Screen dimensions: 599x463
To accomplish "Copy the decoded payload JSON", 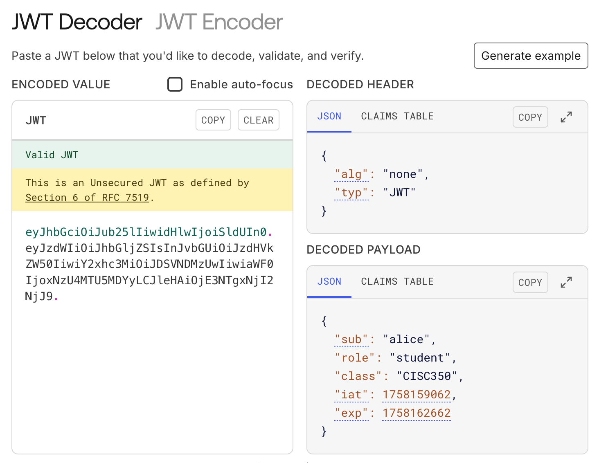I will pyautogui.click(x=530, y=282).
